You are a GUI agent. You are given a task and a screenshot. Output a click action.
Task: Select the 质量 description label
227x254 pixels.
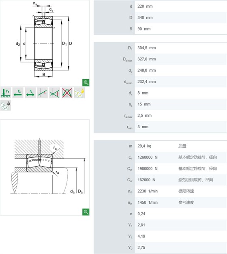point(182,146)
